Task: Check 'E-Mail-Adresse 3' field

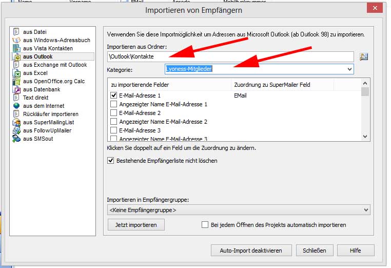Action: pos(114,130)
